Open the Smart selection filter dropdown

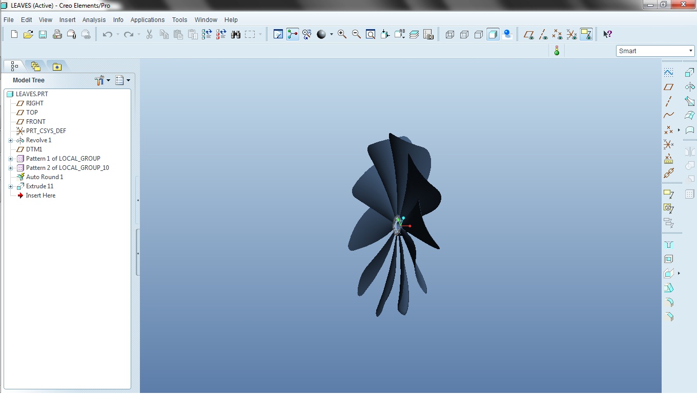[x=691, y=51]
